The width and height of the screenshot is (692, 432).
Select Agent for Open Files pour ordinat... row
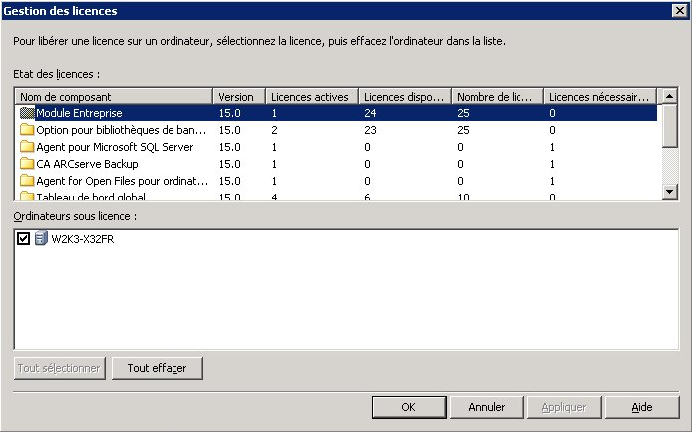[336, 180]
